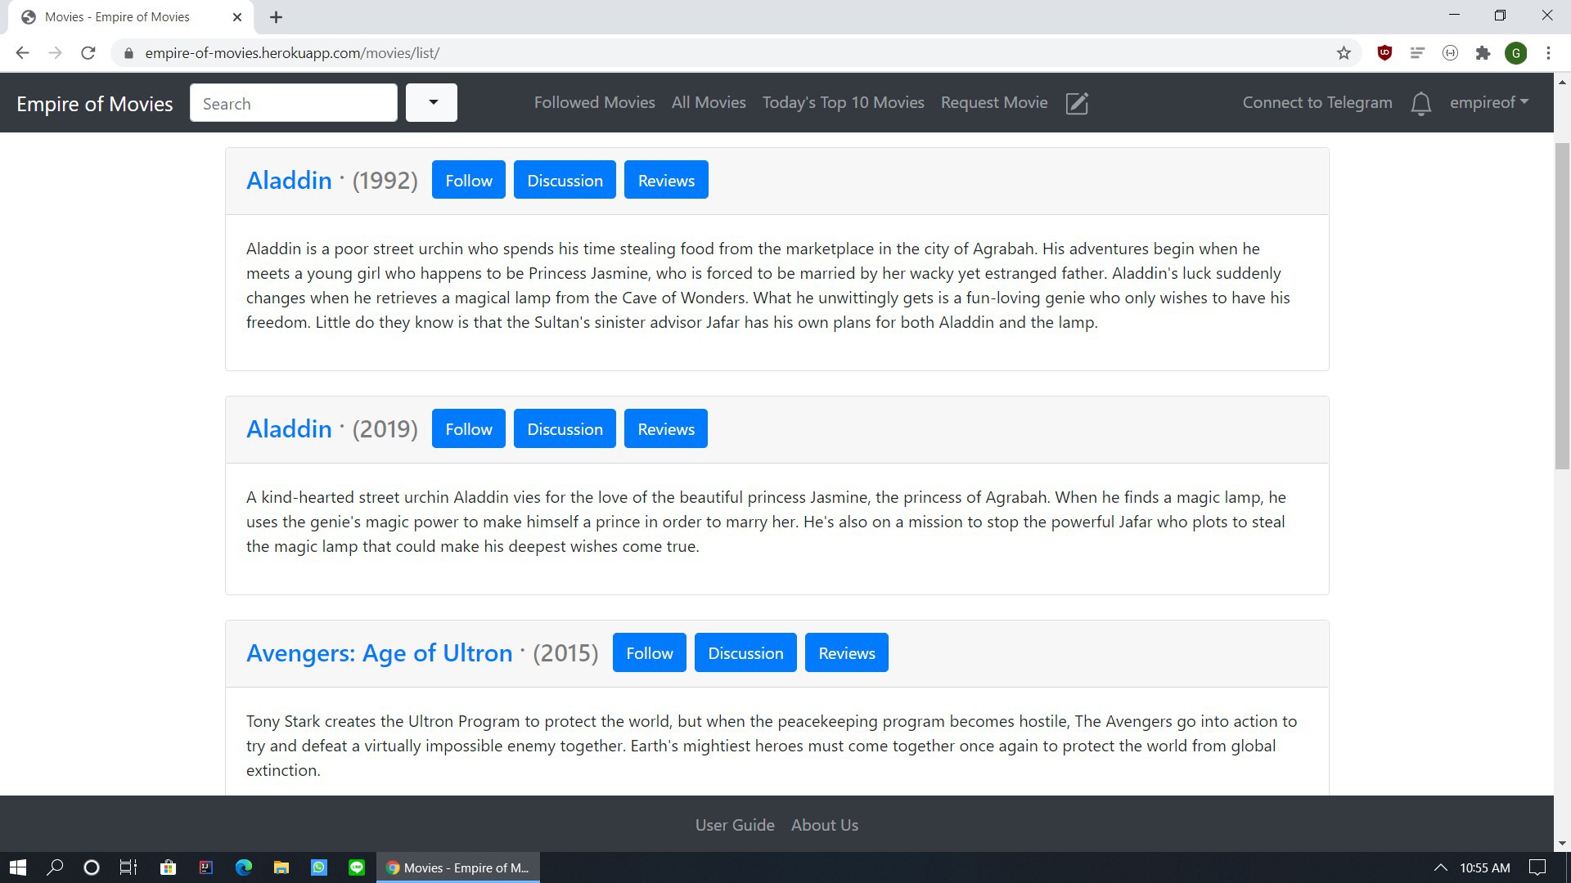1571x883 pixels.
Task: Click the Request Movie edit pencil icon
Action: (x=1077, y=103)
